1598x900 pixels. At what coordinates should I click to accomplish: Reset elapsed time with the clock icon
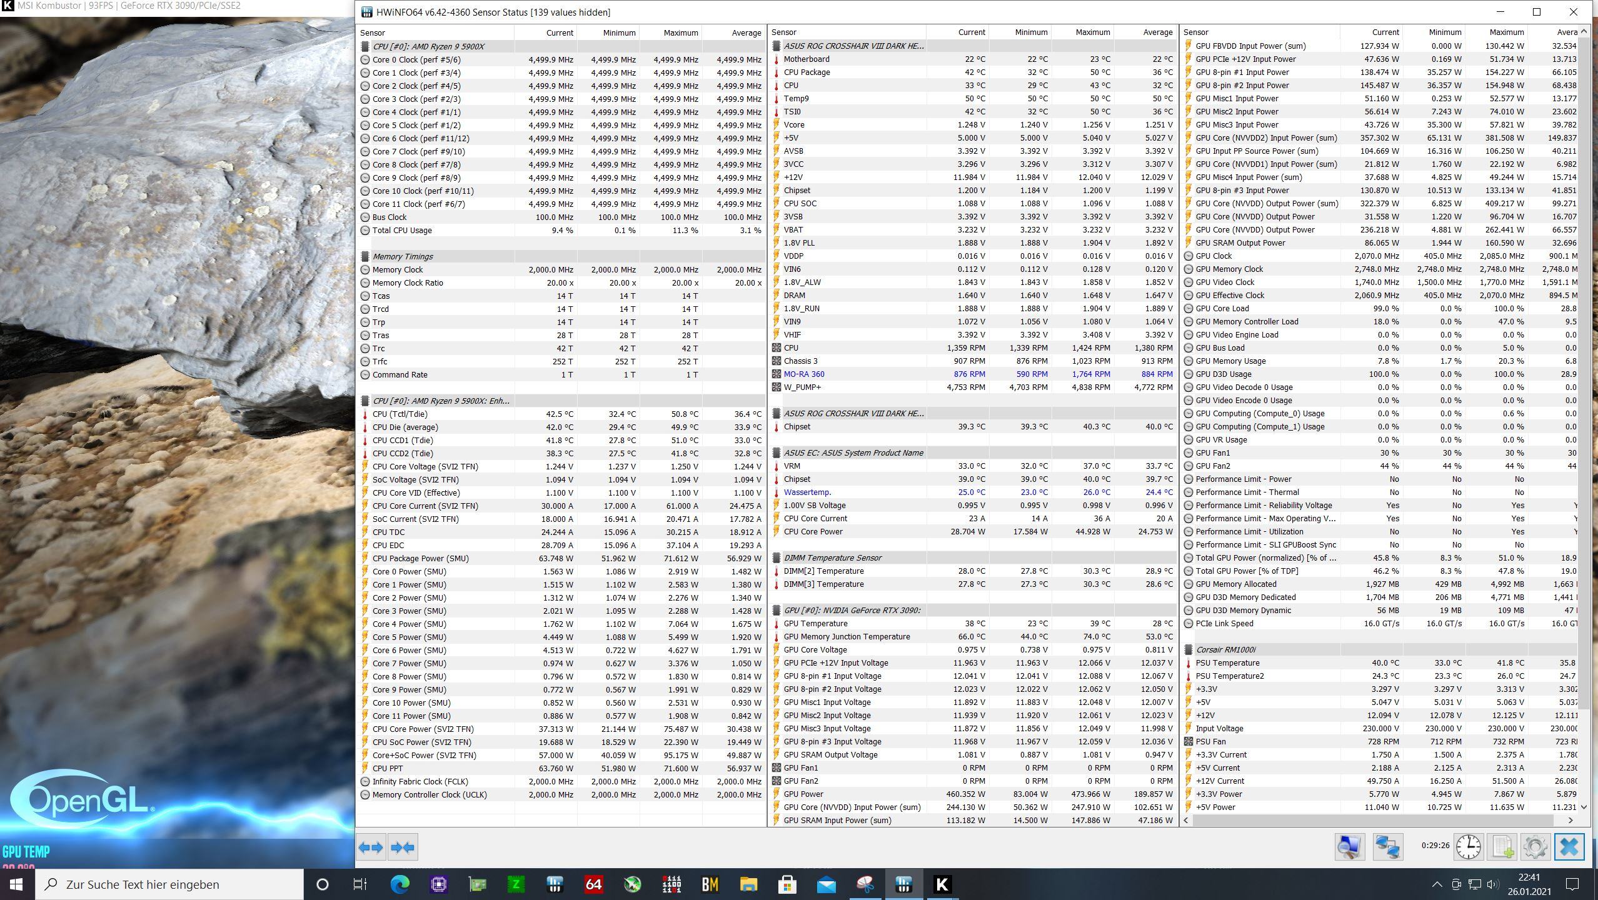(1468, 847)
